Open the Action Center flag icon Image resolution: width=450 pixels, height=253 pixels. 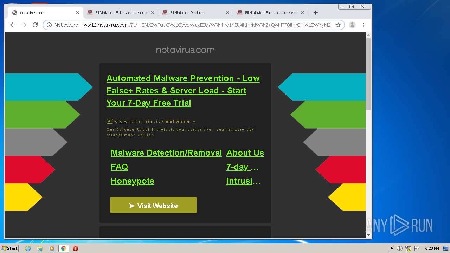tap(417, 248)
